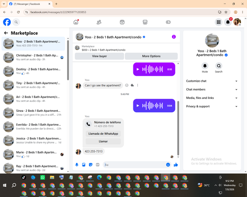The height and width of the screenshot is (197, 247).
Task: Open Sinea conversation in list
Action: (33, 113)
